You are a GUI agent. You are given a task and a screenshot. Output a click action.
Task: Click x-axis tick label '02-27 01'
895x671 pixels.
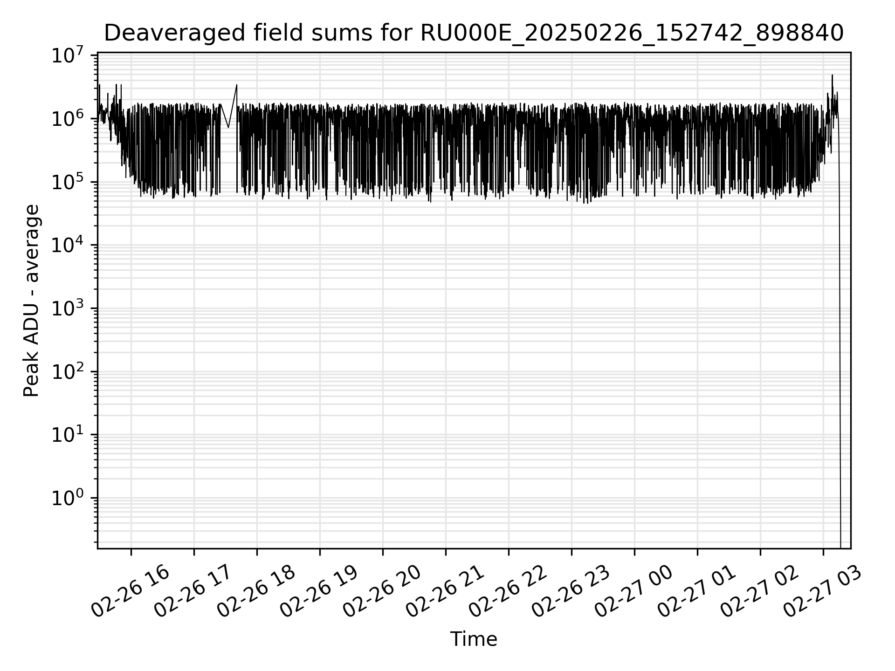697,592
